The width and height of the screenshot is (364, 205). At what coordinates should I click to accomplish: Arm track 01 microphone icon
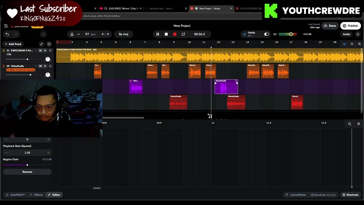tap(4, 51)
